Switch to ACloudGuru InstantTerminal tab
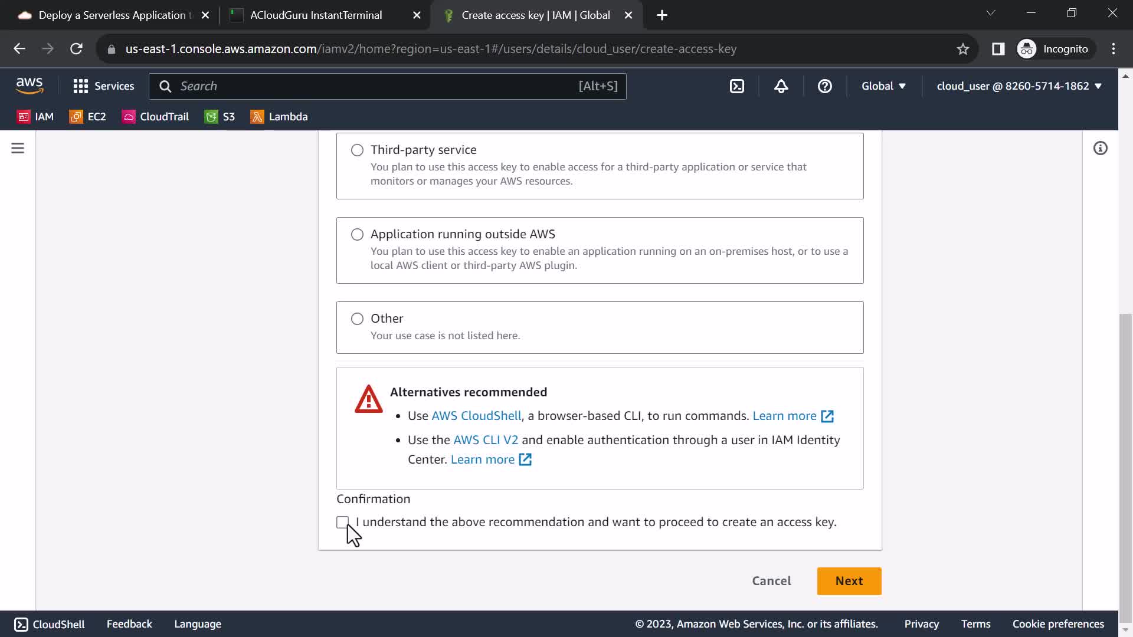Viewport: 1133px width, 637px height. [316, 15]
